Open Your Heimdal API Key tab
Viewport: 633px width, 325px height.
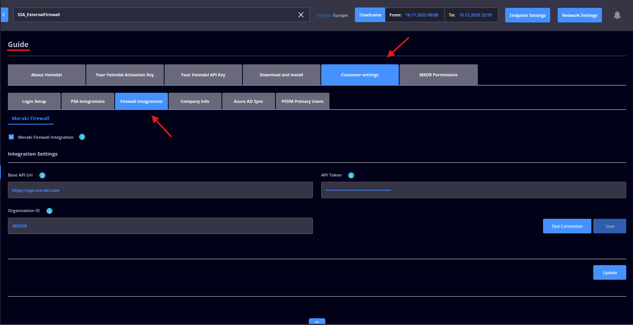point(203,75)
